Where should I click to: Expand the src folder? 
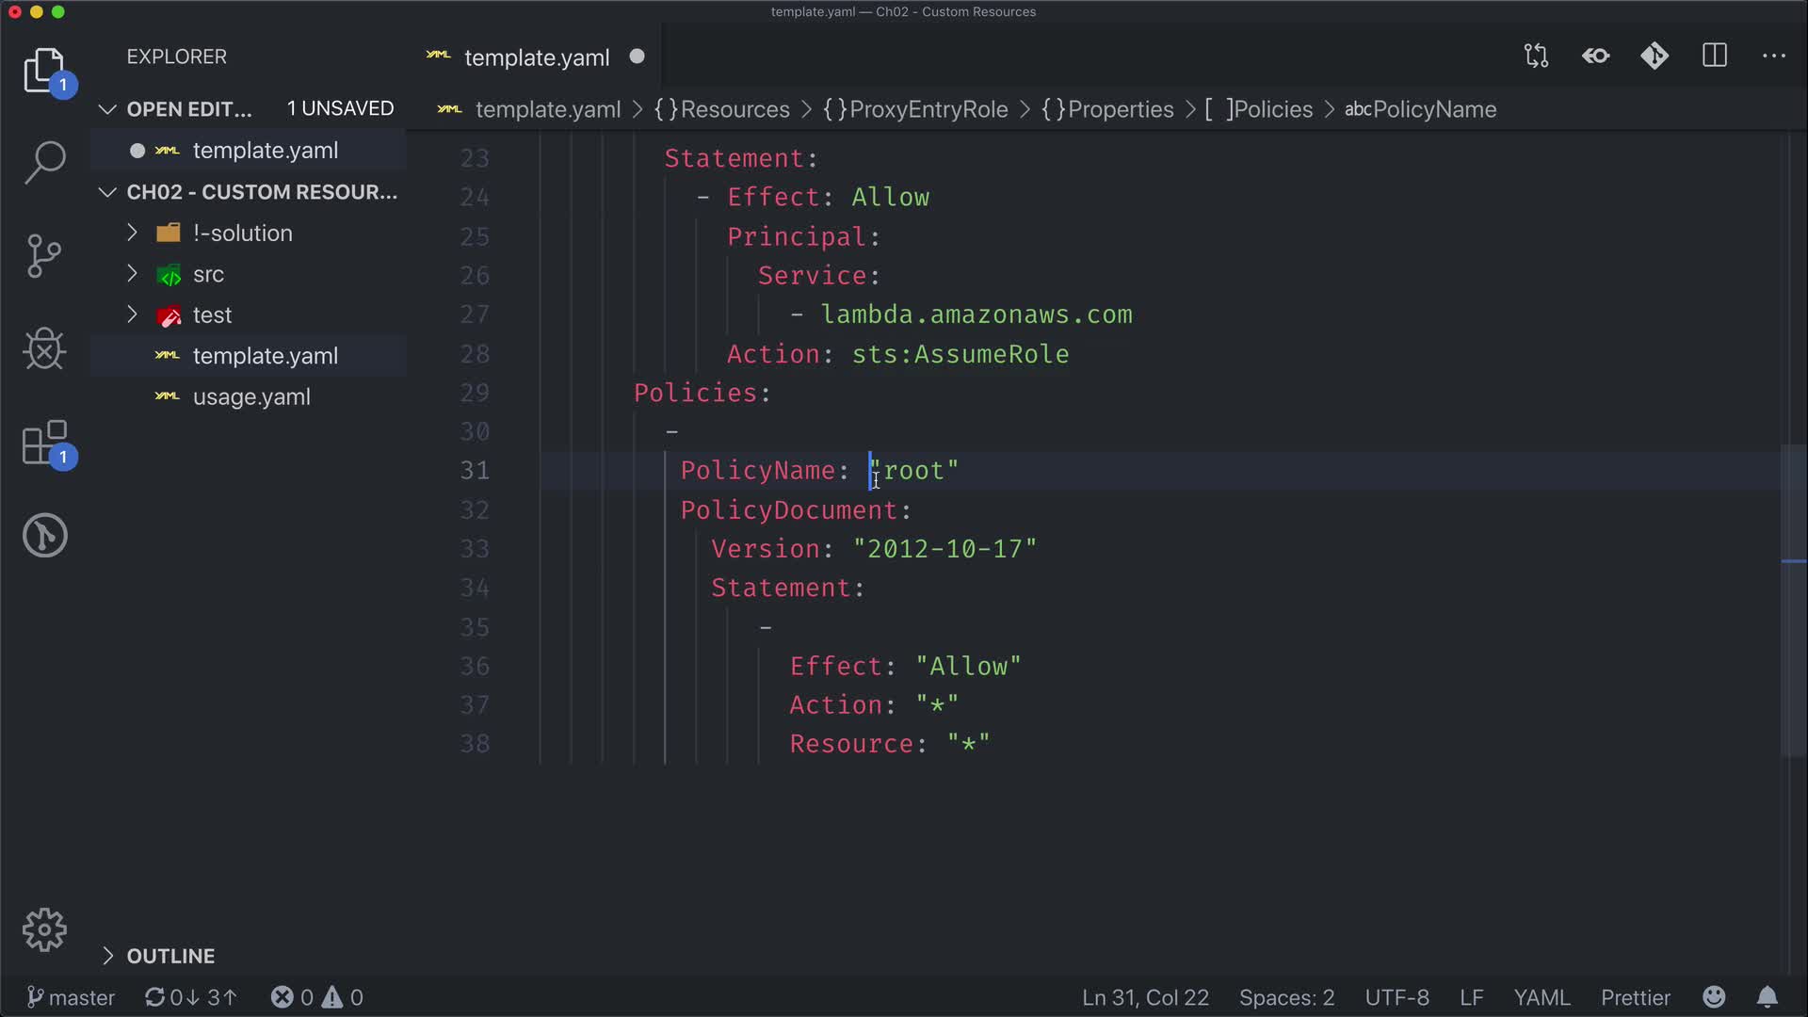click(208, 274)
